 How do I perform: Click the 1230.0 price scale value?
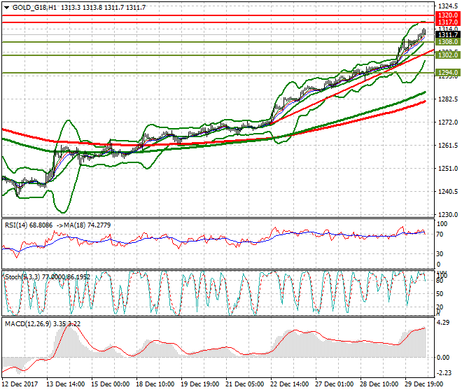tap(448, 215)
